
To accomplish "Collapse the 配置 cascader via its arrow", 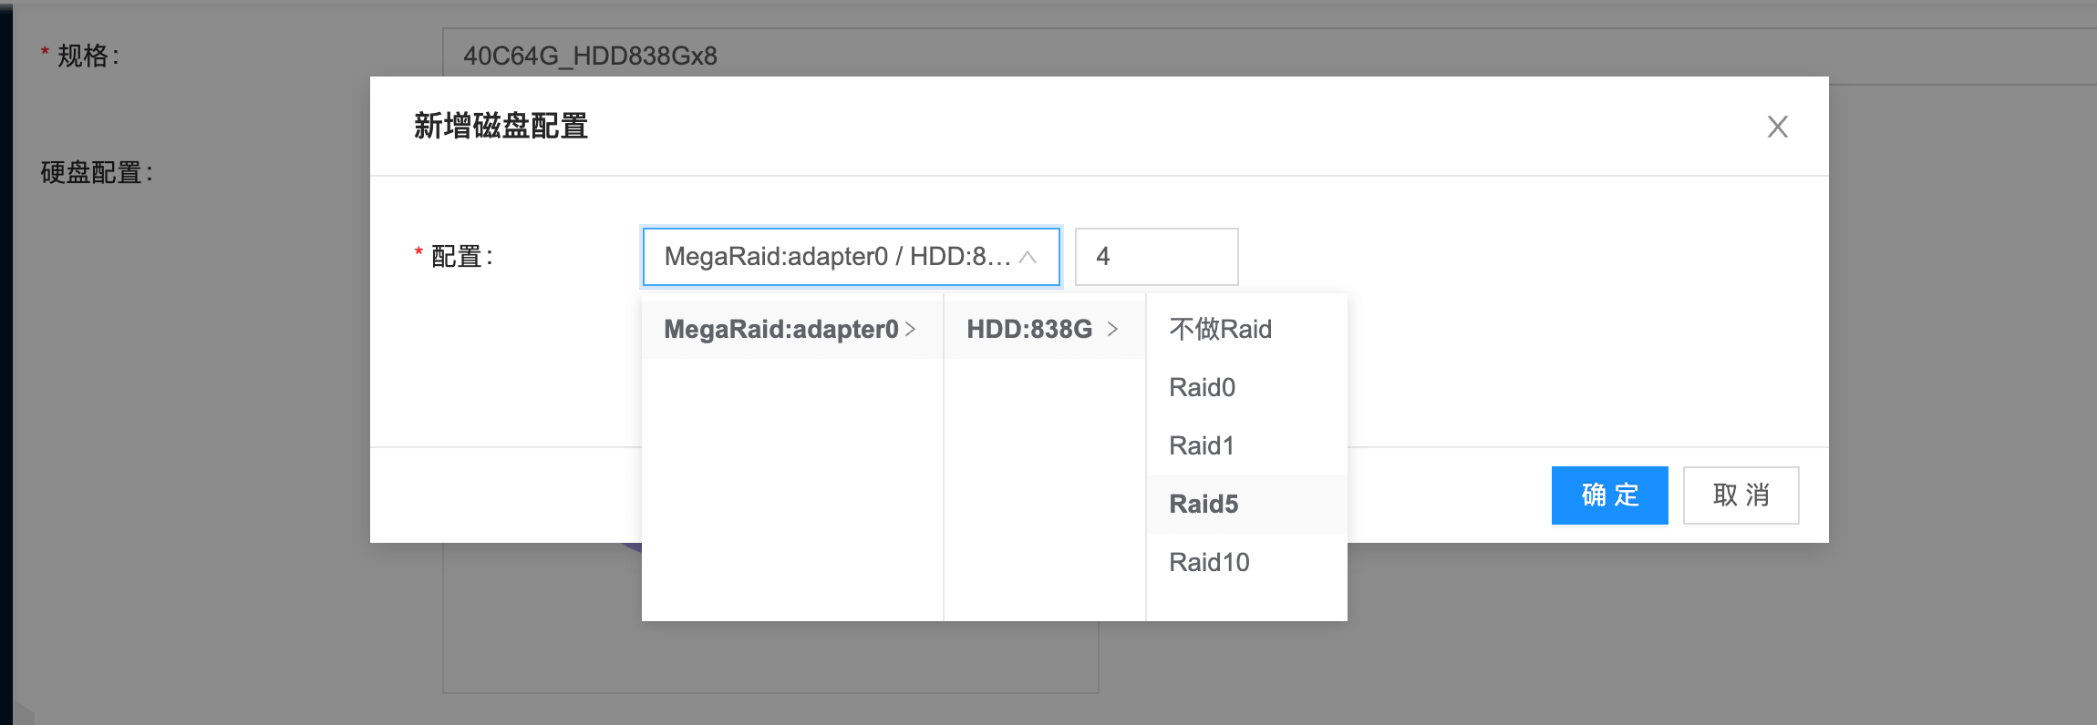I will point(1028,258).
